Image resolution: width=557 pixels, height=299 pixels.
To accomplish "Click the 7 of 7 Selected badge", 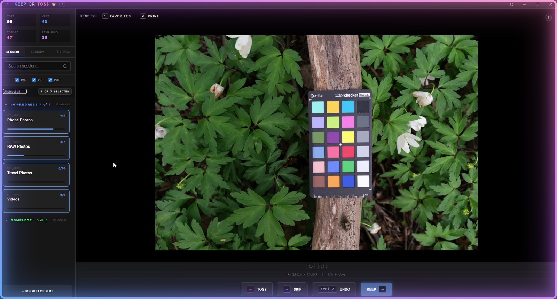I will pyautogui.click(x=55, y=92).
